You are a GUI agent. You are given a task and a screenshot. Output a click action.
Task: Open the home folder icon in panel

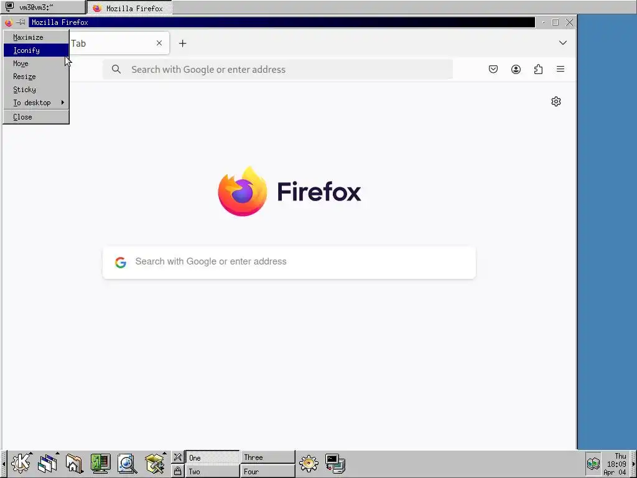(74, 463)
